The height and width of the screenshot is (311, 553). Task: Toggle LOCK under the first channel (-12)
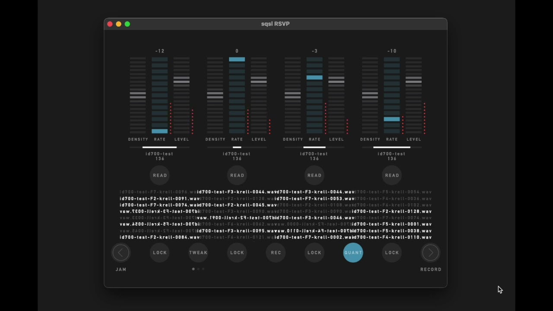point(160,253)
